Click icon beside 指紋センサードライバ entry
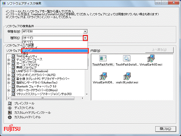The height and width of the screenshot is (136, 181). click(13, 83)
